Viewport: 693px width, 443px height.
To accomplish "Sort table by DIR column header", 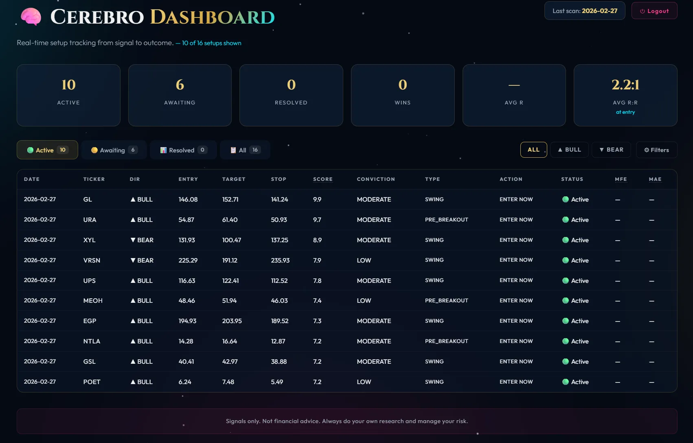I will [135, 179].
